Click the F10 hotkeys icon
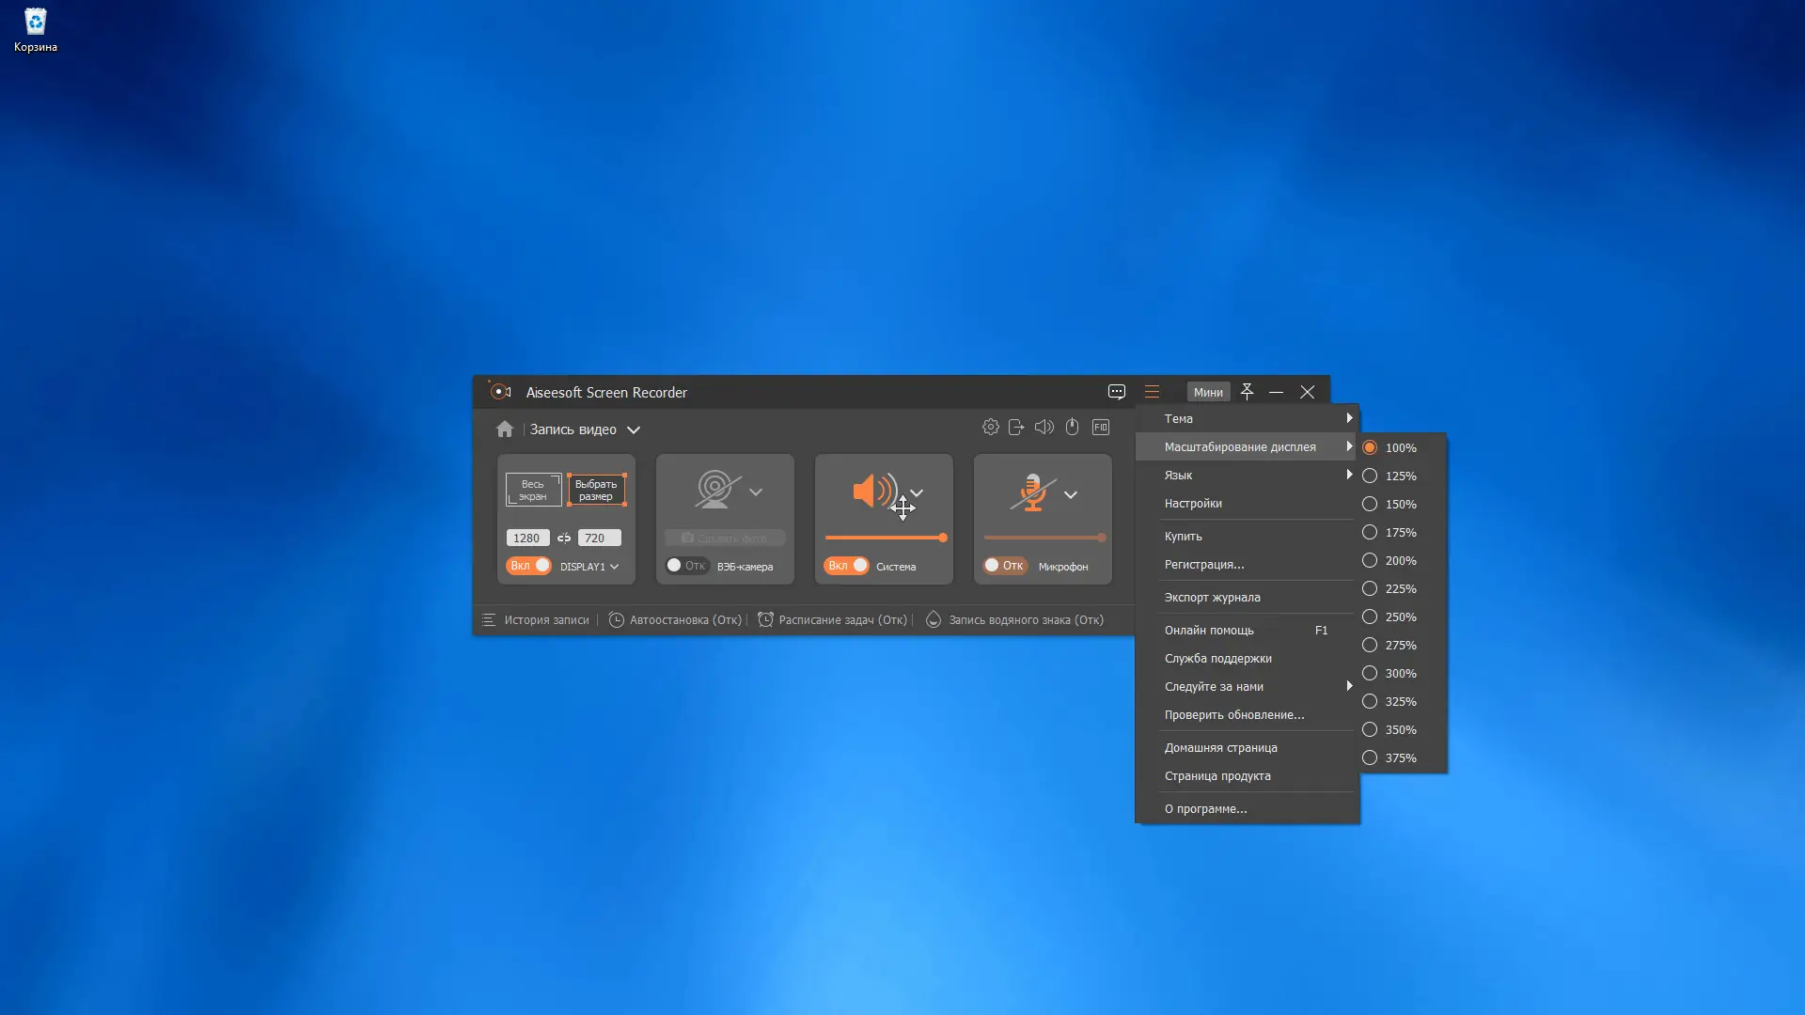1805x1015 pixels. (1101, 428)
